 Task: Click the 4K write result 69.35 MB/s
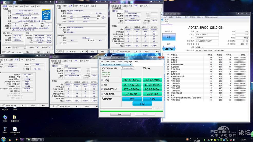click(x=152, y=85)
